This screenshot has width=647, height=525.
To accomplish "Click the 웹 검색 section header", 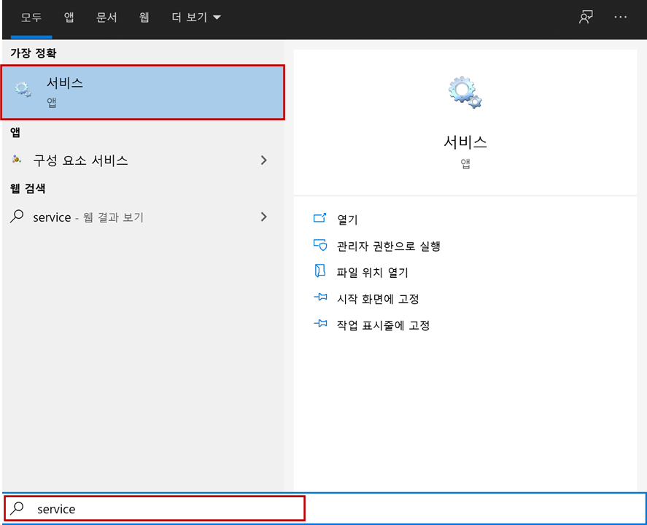I will [28, 188].
